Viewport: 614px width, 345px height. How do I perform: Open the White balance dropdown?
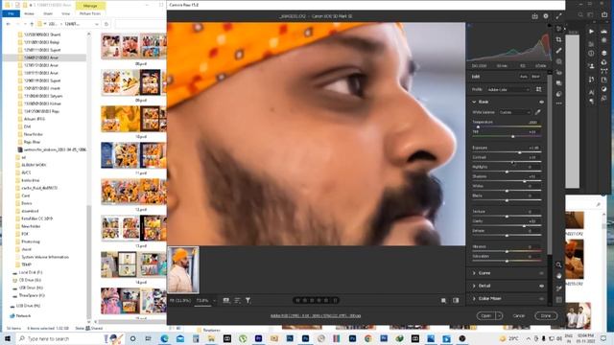point(514,112)
